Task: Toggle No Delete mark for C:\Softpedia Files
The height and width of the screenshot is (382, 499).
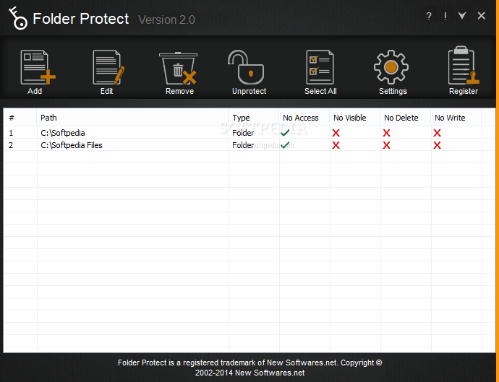Action: [386, 145]
